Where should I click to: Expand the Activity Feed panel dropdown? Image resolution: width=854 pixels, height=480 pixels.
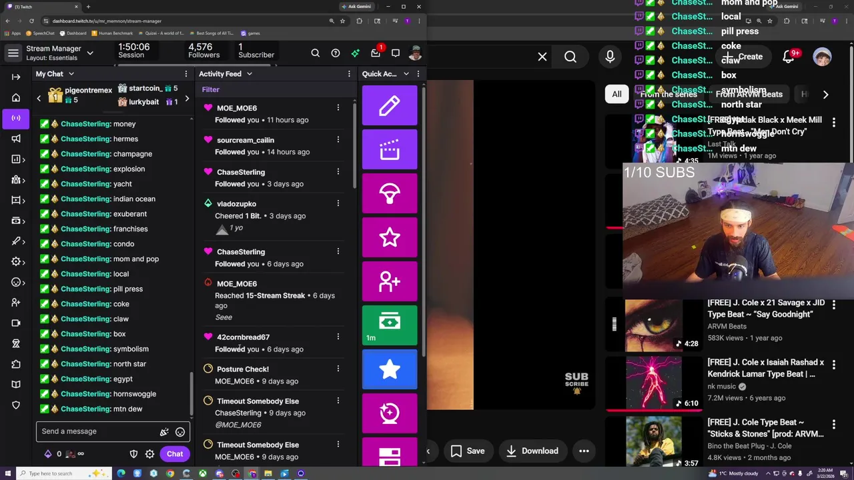(x=250, y=74)
